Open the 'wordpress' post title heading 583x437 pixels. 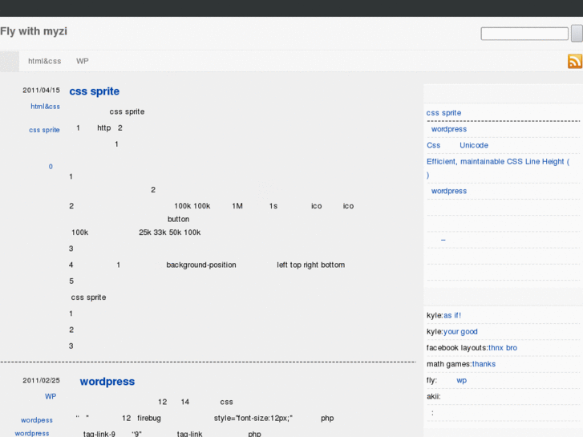coord(107,382)
